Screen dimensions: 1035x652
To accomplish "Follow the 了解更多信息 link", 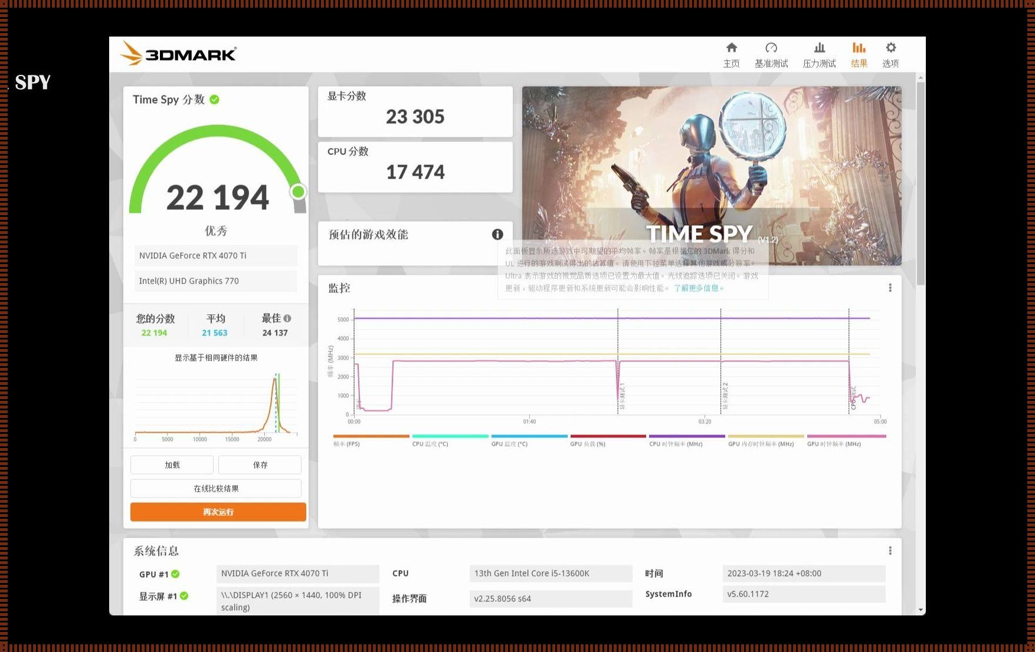I will coord(699,288).
